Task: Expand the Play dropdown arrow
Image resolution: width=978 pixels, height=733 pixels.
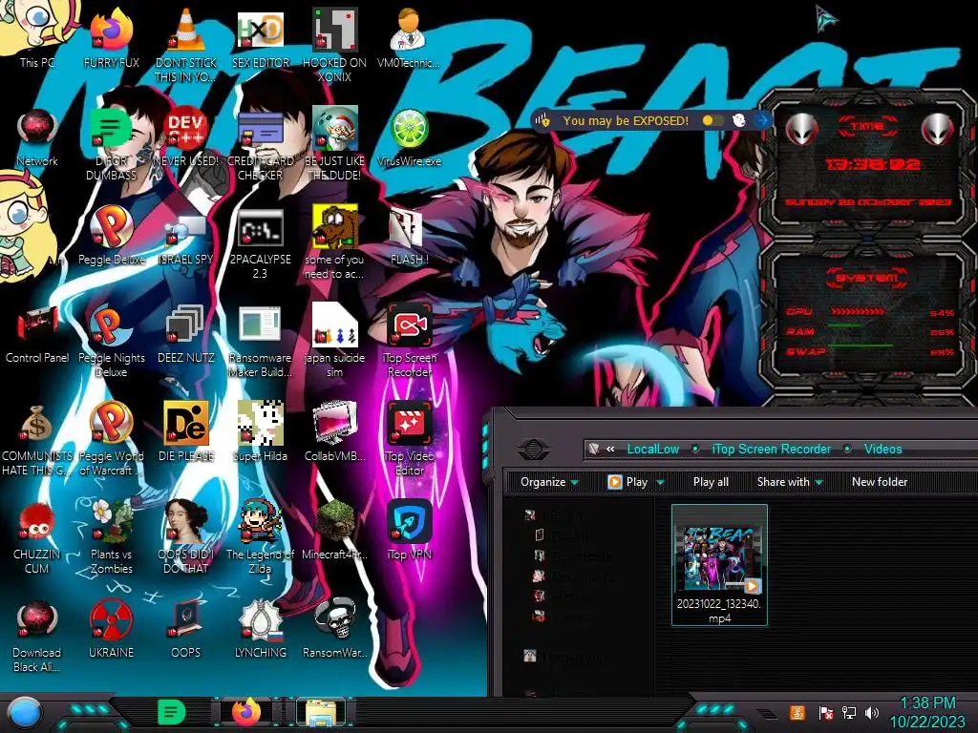Action: (x=660, y=482)
